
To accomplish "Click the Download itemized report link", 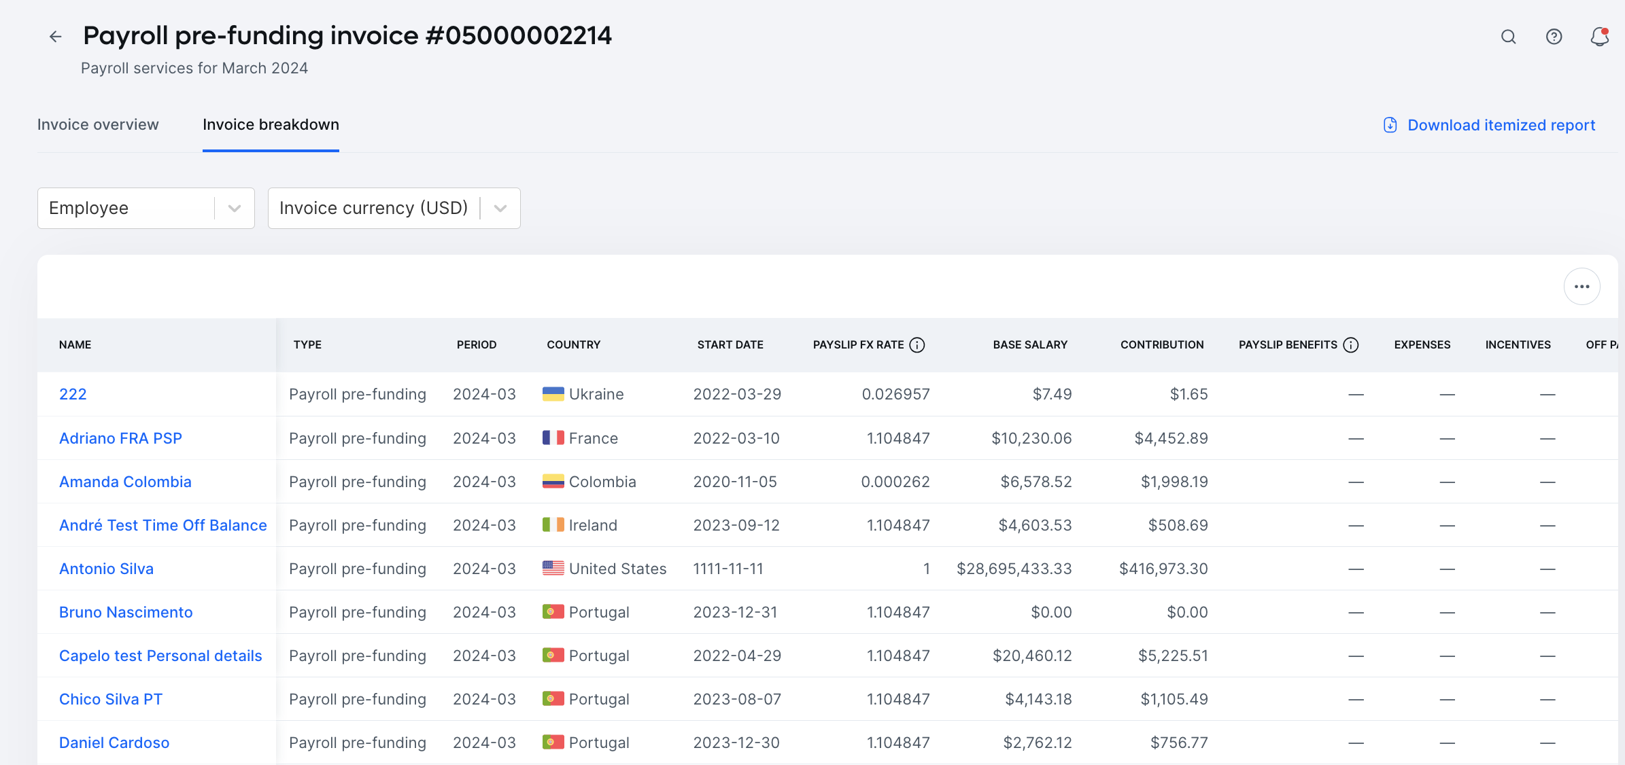I will [1501, 125].
